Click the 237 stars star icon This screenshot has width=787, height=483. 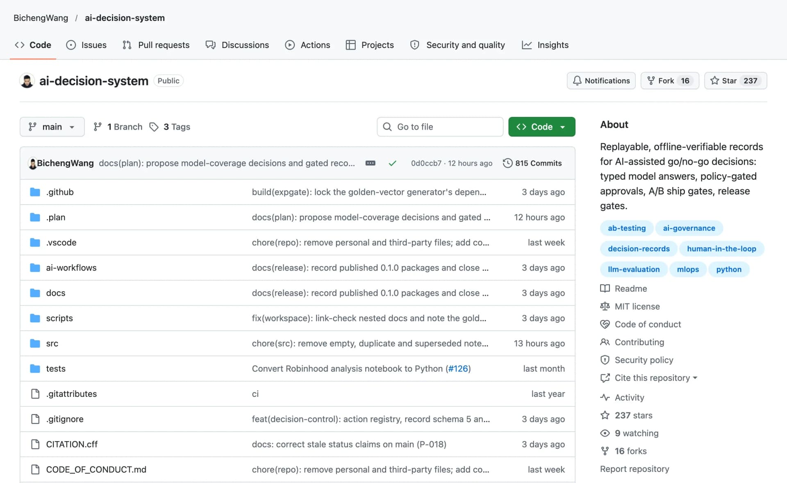(x=605, y=415)
